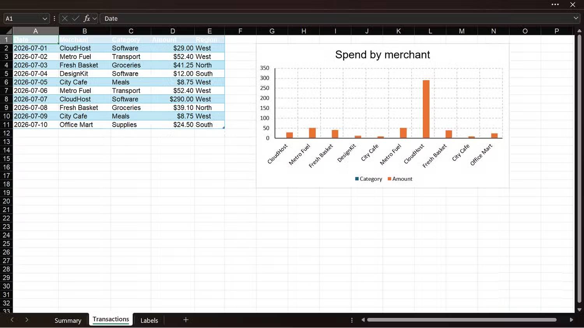Switch to the Labels sheet tab

pyautogui.click(x=149, y=320)
